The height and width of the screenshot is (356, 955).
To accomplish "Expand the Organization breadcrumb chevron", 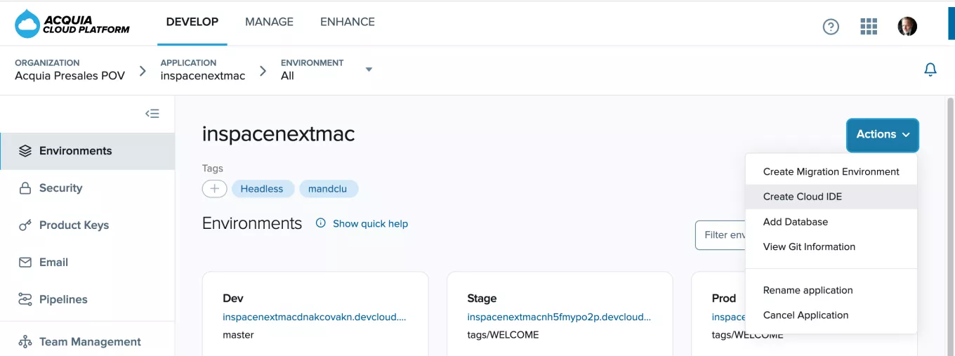I will click(143, 71).
